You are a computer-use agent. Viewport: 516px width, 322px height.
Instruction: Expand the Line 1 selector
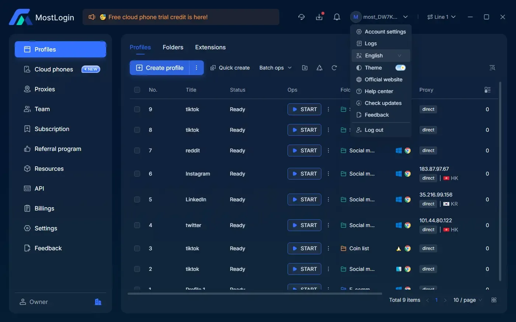click(x=442, y=17)
